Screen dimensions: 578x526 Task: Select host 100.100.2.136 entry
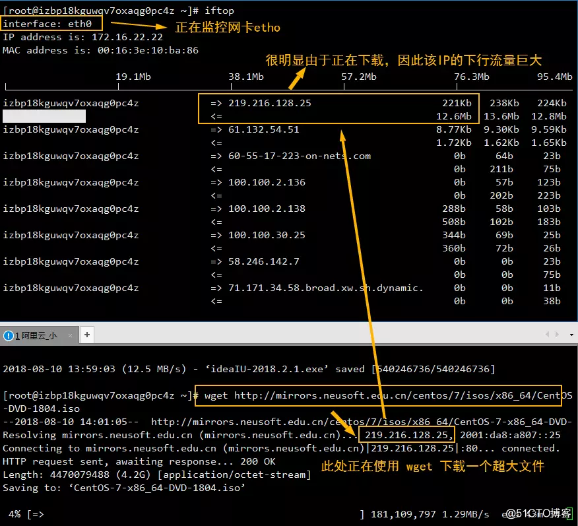[x=267, y=182]
